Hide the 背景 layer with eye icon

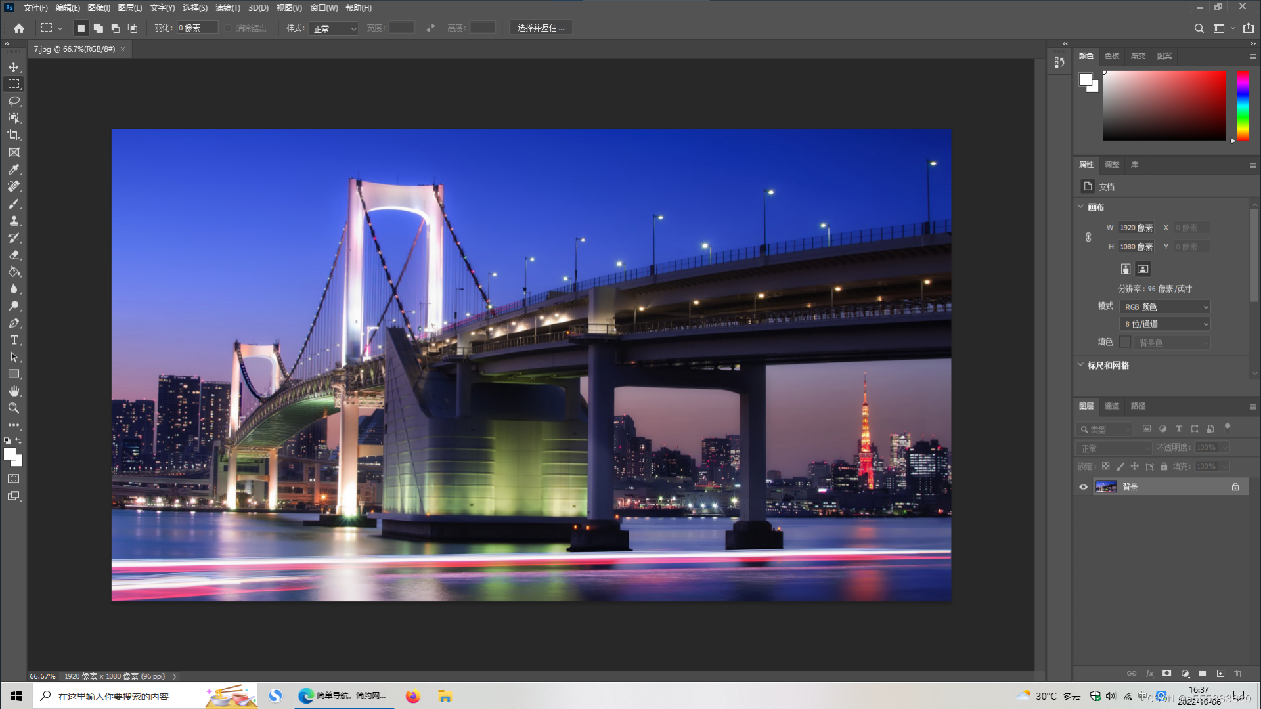(1084, 486)
